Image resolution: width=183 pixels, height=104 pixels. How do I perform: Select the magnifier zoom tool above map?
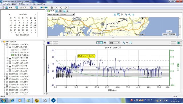click(x=118, y=15)
